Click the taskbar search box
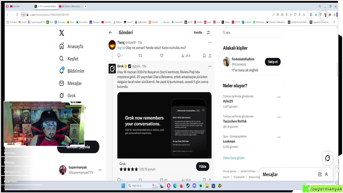Image resolution: width=343 pixels, height=193 pixels. tap(142, 186)
